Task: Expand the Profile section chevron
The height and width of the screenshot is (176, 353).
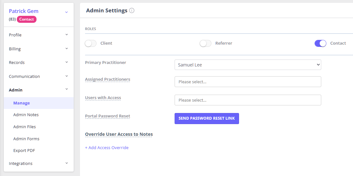Action: click(x=66, y=35)
